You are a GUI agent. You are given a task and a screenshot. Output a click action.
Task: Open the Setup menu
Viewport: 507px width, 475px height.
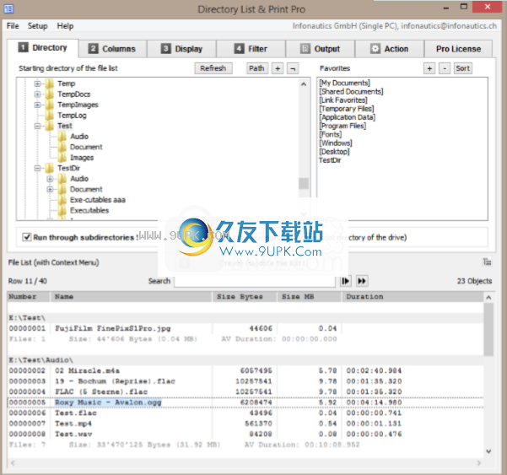tap(37, 26)
